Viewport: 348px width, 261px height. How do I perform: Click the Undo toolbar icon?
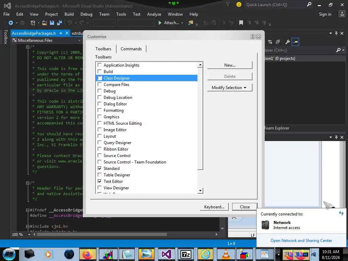[x=70, y=23]
